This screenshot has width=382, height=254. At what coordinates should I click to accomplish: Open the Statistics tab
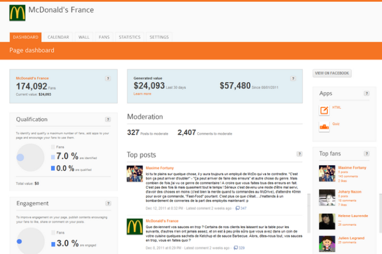point(129,37)
